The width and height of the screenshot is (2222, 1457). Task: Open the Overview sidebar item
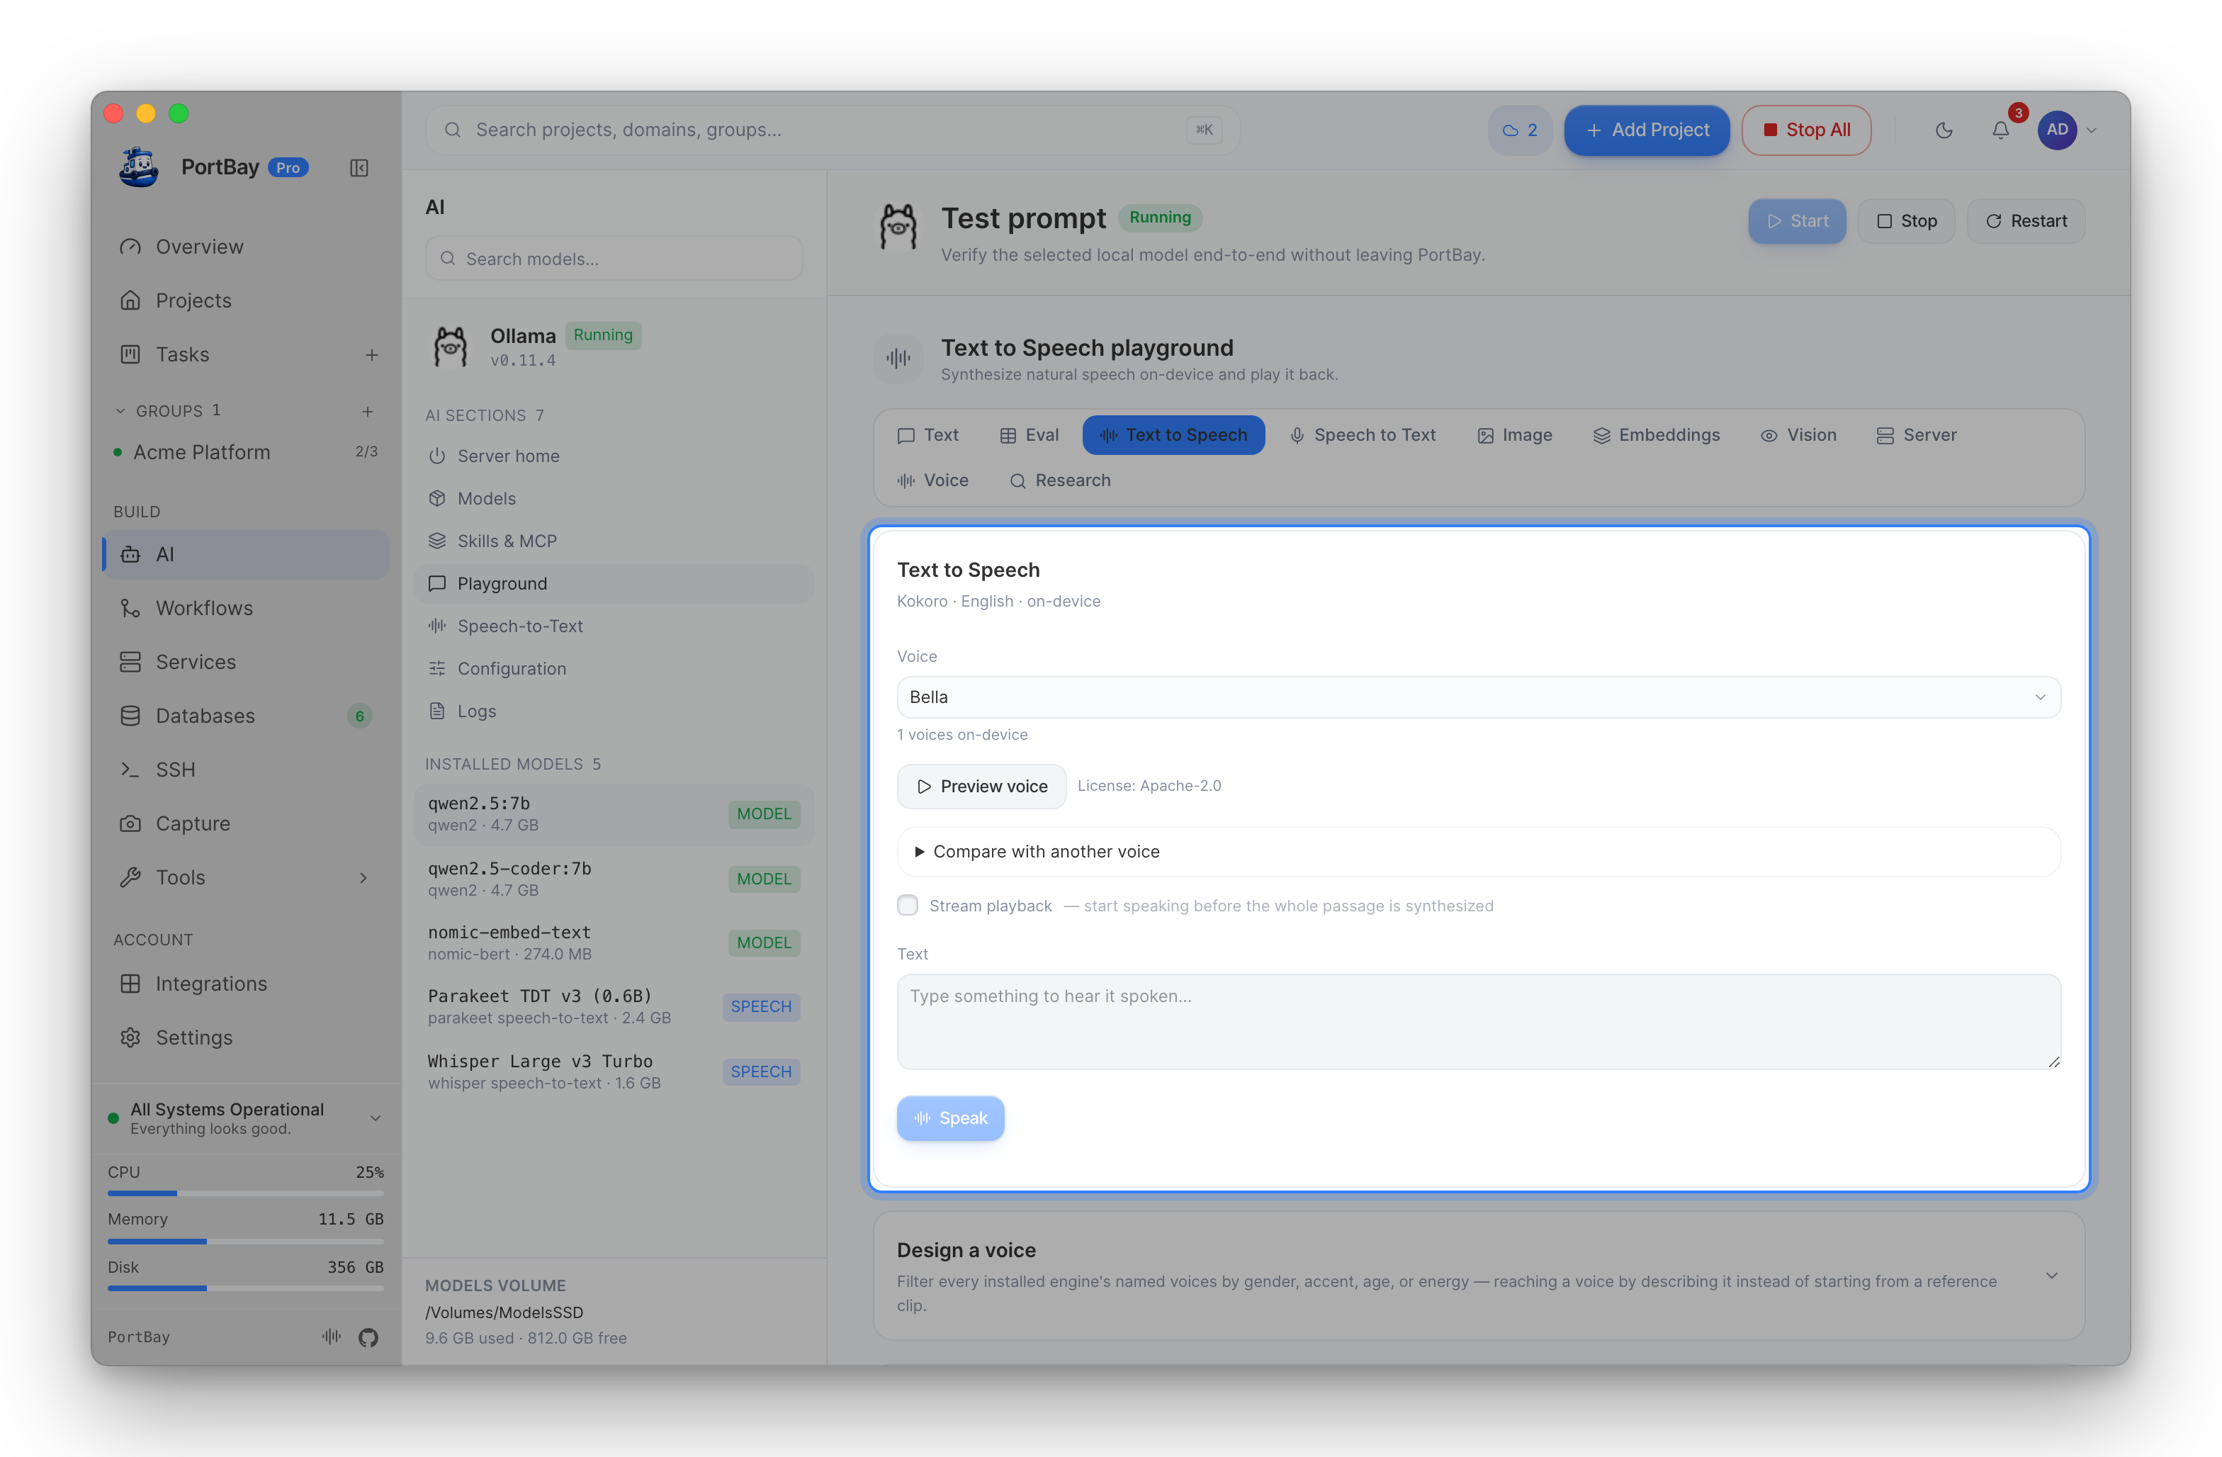coord(244,247)
